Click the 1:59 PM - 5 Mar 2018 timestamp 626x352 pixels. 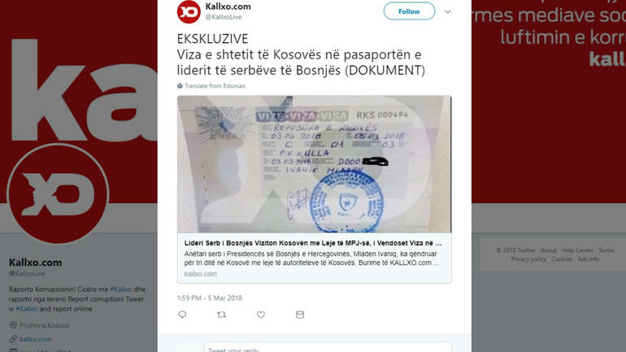(x=210, y=298)
